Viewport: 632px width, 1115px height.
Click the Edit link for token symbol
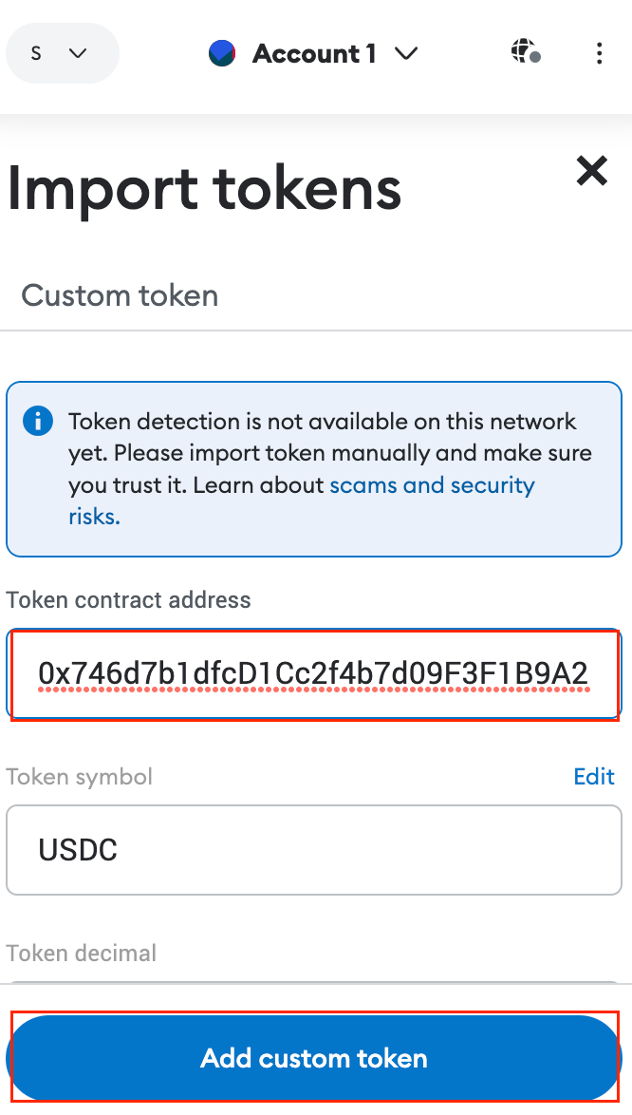point(594,776)
